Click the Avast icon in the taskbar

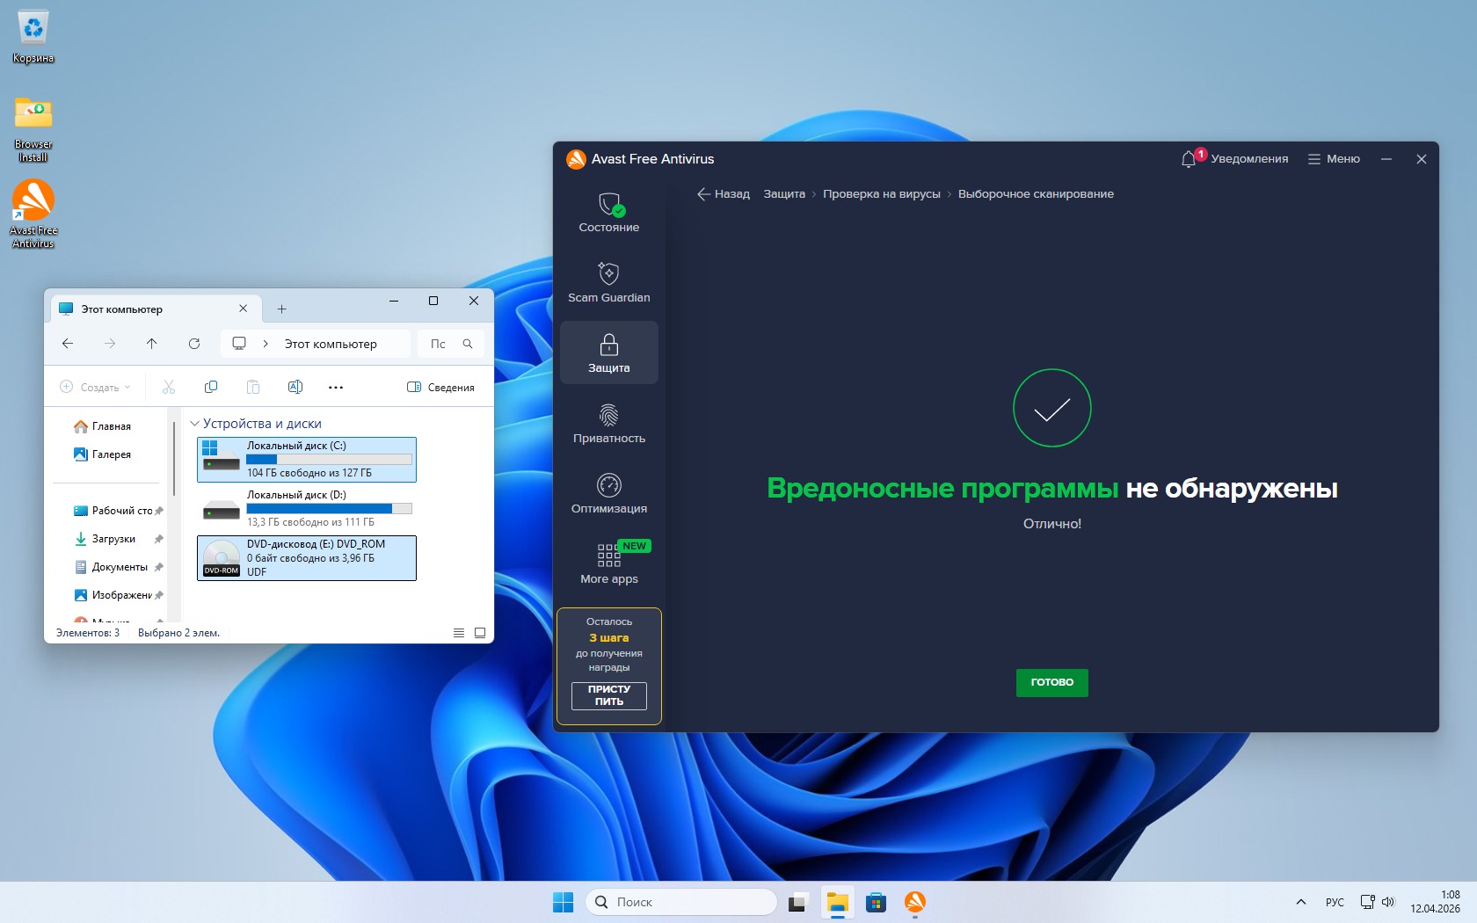coord(914,902)
